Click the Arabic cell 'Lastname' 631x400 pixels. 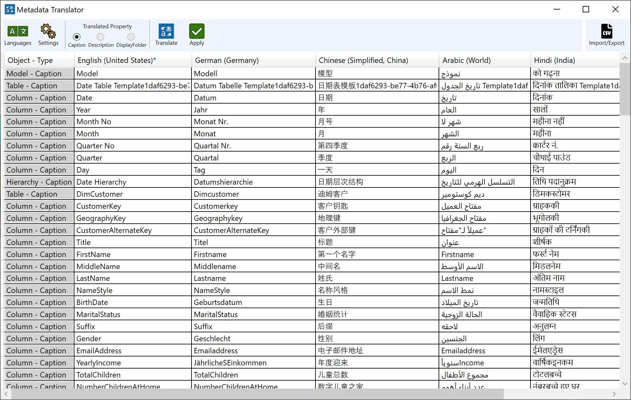(x=485, y=278)
